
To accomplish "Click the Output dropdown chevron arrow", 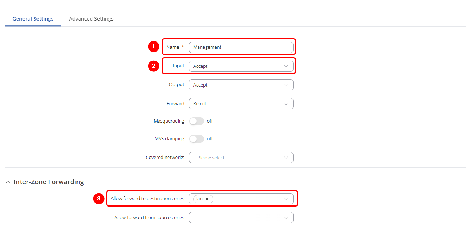I will pos(286,85).
